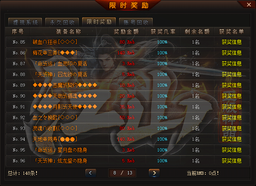Screen dimensions: 256x186
Task: Switch to the 提现系统 tab
Action: click(25, 22)
